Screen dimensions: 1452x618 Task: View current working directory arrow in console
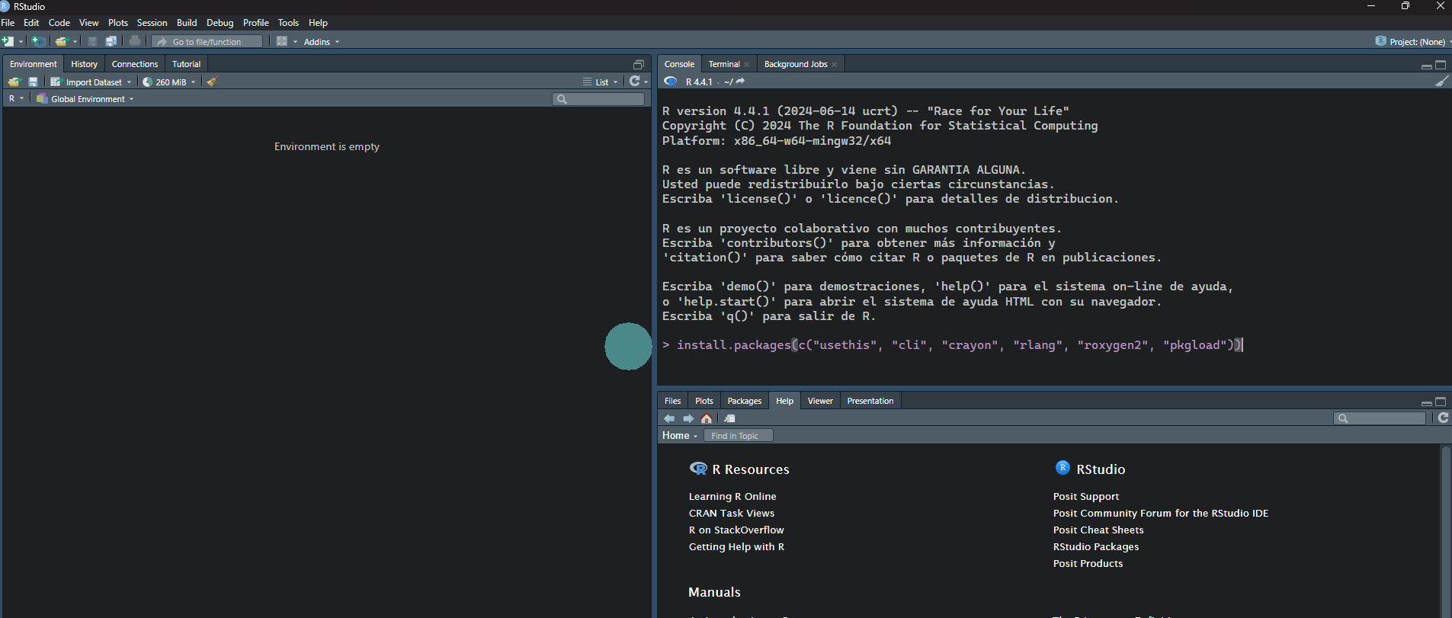(x=740, y=82)
